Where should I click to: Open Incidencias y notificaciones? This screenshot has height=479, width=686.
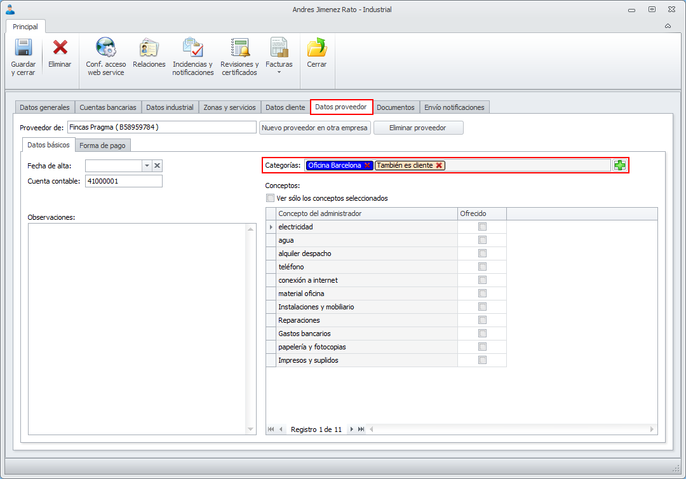(192, 48)
